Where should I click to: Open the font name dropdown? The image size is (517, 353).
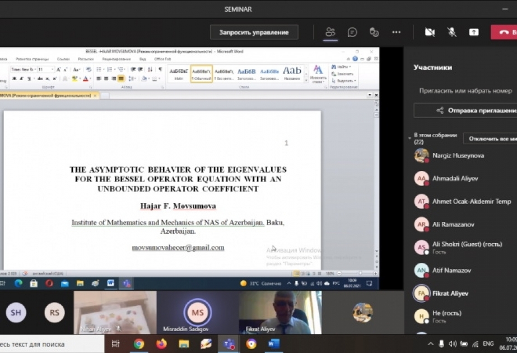click(35, 69)
